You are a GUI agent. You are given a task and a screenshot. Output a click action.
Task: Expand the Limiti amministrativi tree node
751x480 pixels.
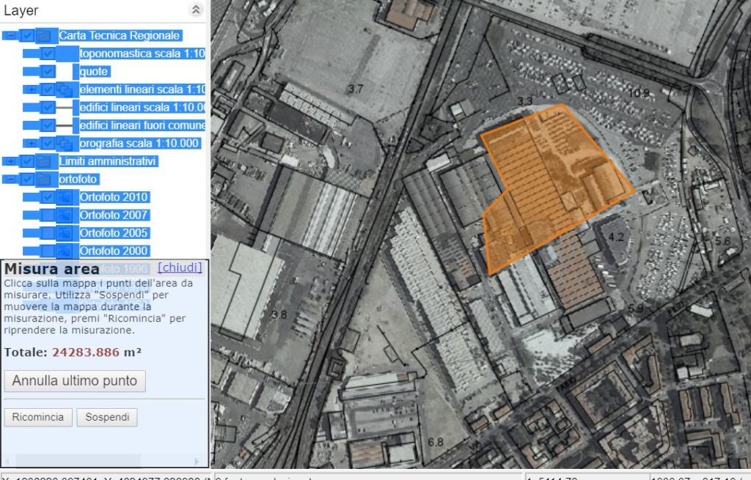(x=10, y=161)
